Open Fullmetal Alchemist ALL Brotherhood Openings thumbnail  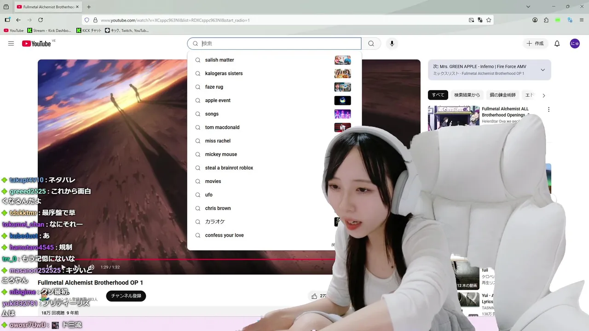(454, 118)
